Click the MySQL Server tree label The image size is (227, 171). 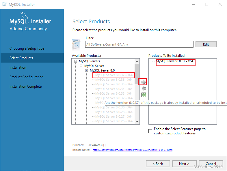click(94, 66)
